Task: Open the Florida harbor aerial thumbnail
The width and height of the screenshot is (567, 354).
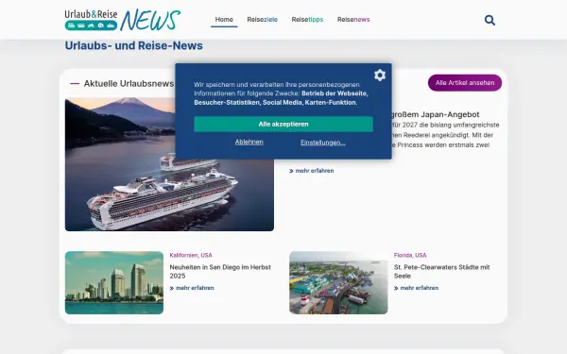Action: tap(338, 283)
